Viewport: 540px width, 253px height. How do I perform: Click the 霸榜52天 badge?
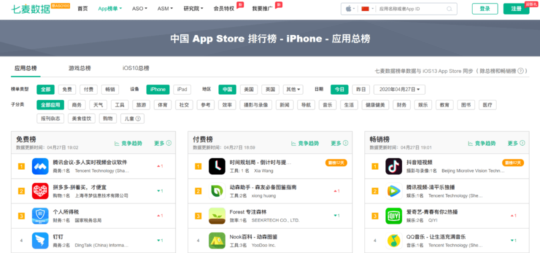pos(336,162)
